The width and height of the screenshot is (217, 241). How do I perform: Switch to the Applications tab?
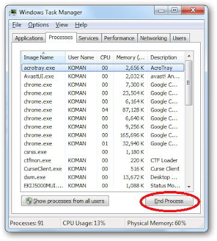[x=29, y=38]
